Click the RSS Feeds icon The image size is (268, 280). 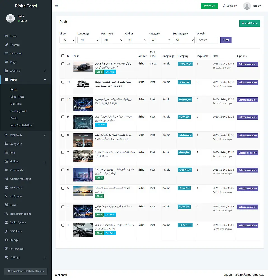pyautogui.click(x=6, y=135)
